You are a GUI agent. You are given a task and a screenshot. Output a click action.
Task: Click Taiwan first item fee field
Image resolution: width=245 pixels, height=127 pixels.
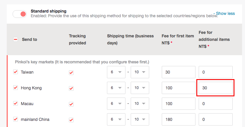click(x=178, y=72)
